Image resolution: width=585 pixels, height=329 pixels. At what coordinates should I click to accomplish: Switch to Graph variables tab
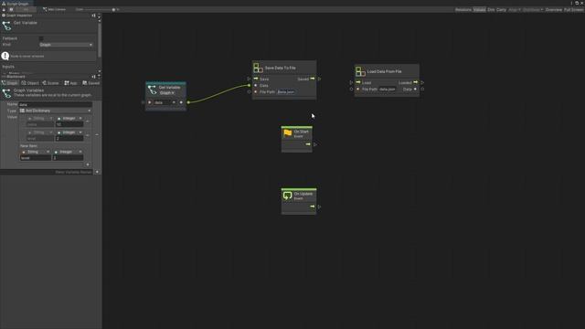pyautogui.click(x=9, y=83)
